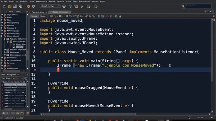Close the Página de Inicio tab
Viewport: 216px width, 121px height.
(x=47, y=12)
